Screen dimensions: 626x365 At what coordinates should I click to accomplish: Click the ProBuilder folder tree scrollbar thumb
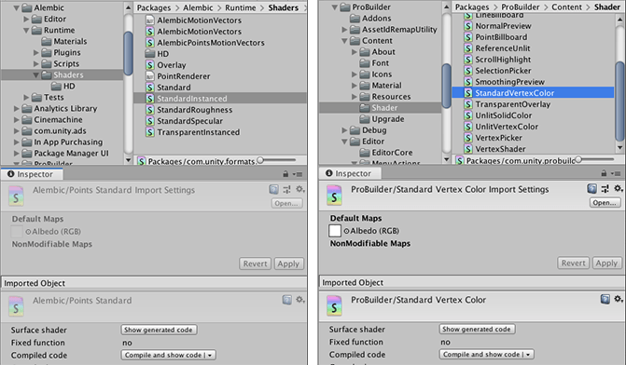[446, 86]
